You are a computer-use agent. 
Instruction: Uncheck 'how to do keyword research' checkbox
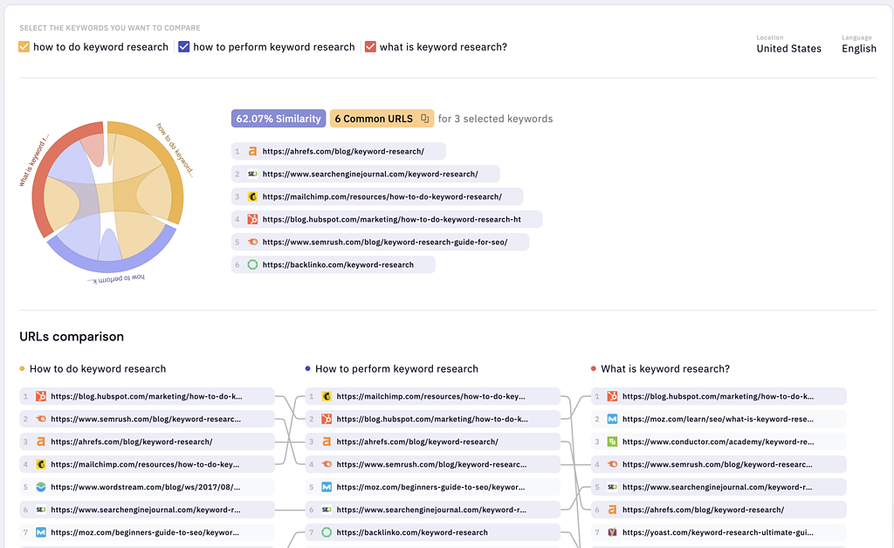(x=24, y=47)
